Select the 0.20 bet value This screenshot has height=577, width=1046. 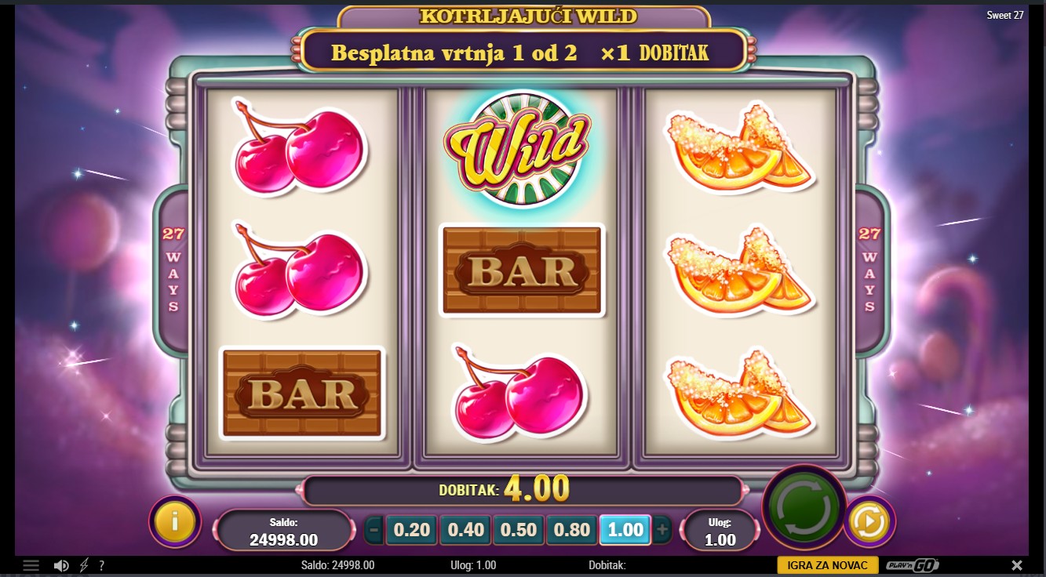coord(412,530)
